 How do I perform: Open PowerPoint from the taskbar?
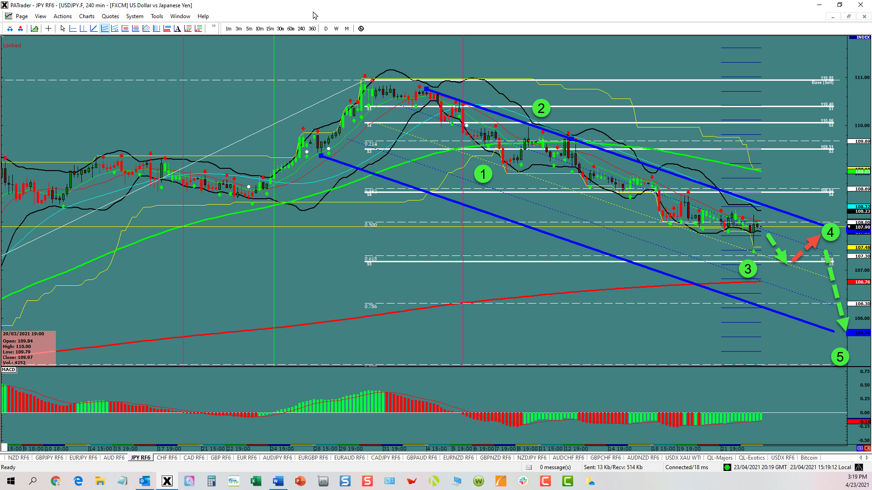301,481
